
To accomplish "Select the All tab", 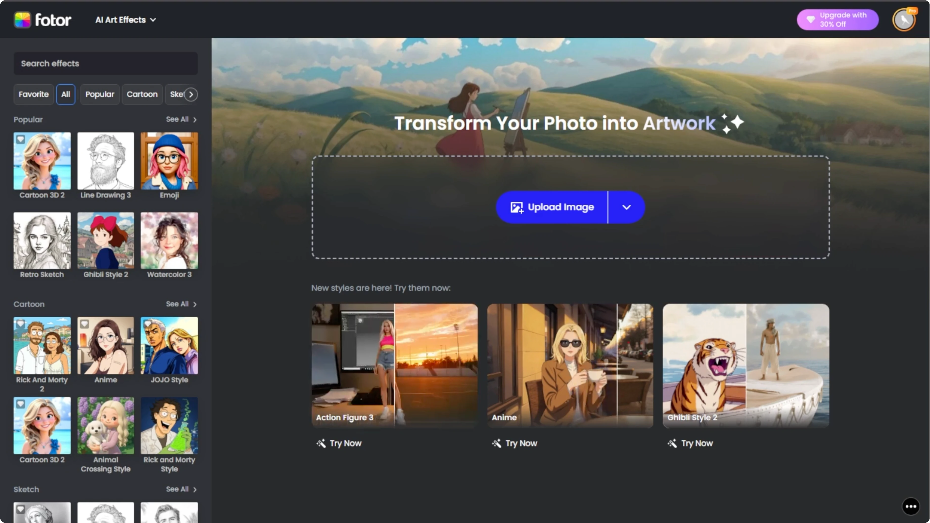I will (66, 94).
